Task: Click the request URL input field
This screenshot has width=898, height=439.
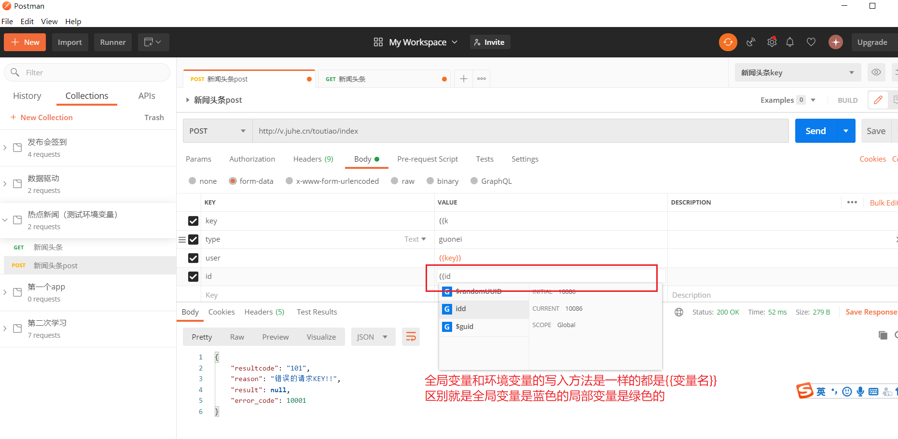Action: [520, 131]
